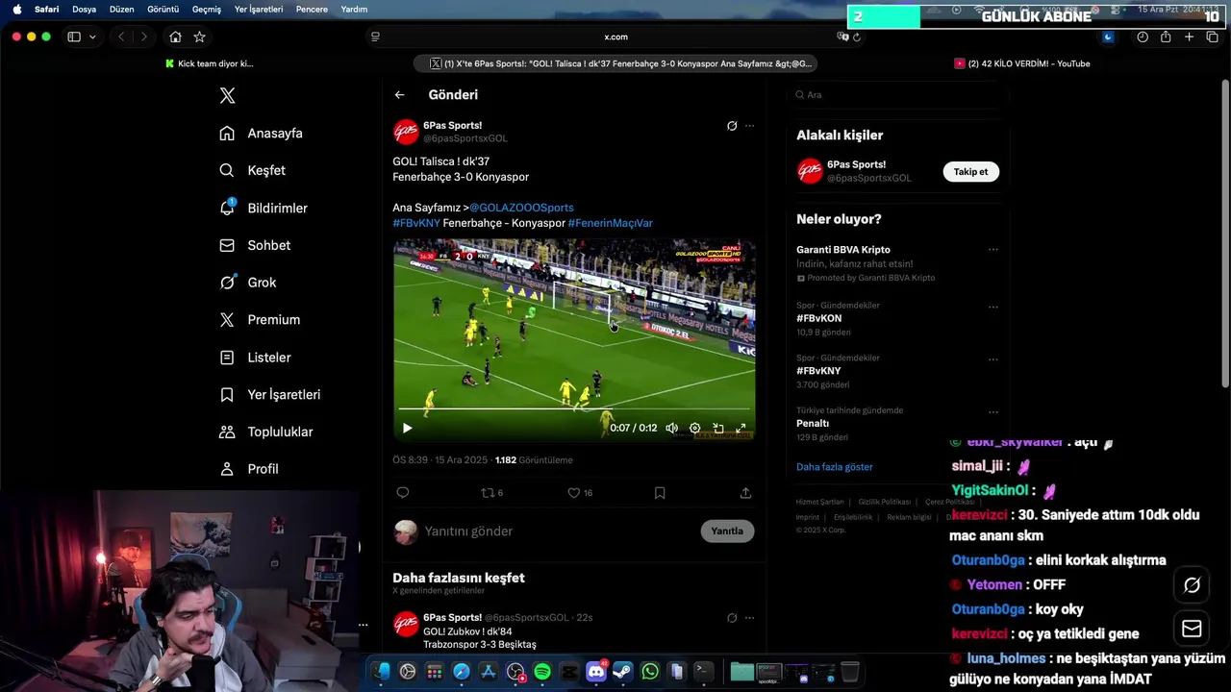Open new Safari tab
1231x692 pixels.
click(1189, 37)
